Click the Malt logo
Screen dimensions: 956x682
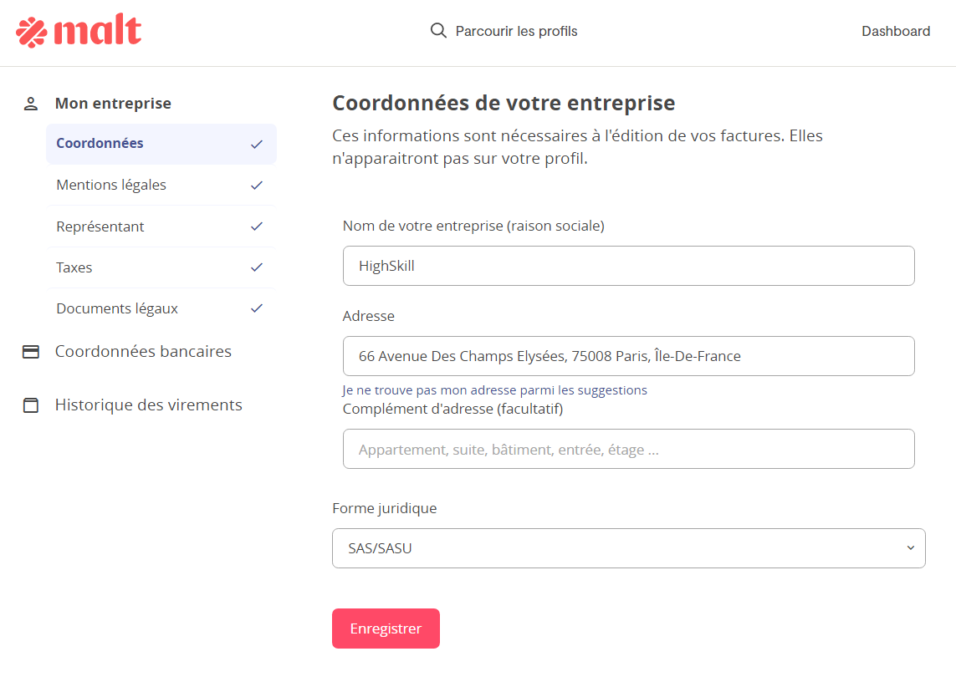coord(79,30)
